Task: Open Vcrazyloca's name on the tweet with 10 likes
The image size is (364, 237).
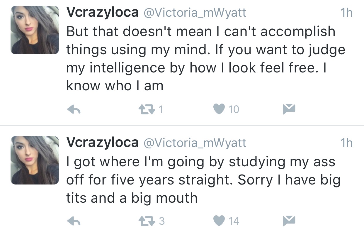Action: click(x=103, y=13)
